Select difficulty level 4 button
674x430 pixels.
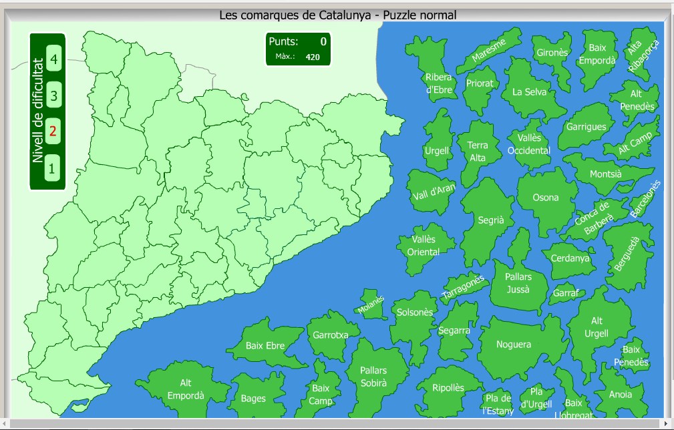tap(53, 59)
